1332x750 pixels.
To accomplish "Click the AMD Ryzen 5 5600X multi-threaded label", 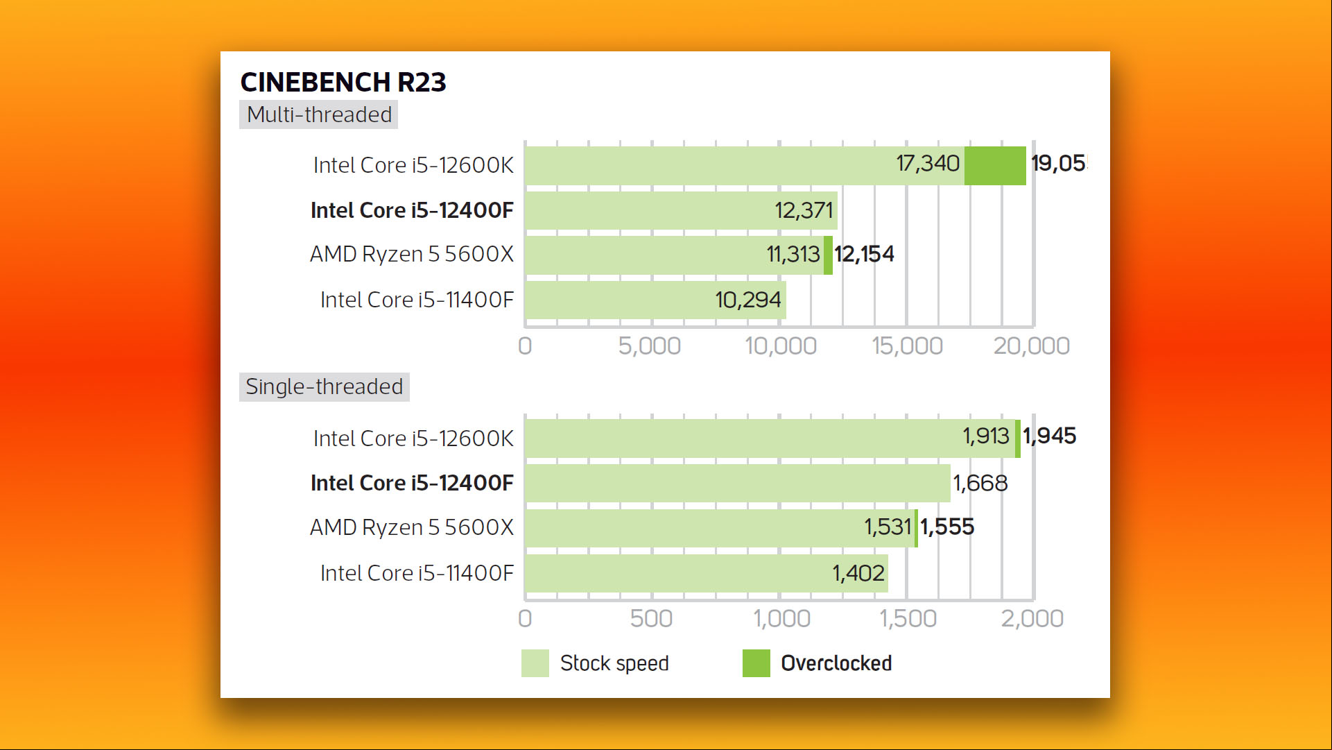I will pyautogui.click(x=412, y=255).
